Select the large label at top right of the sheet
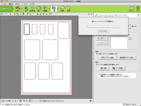Image resolution: width=141 pixels, height=106 pixels. coord(63,31)
